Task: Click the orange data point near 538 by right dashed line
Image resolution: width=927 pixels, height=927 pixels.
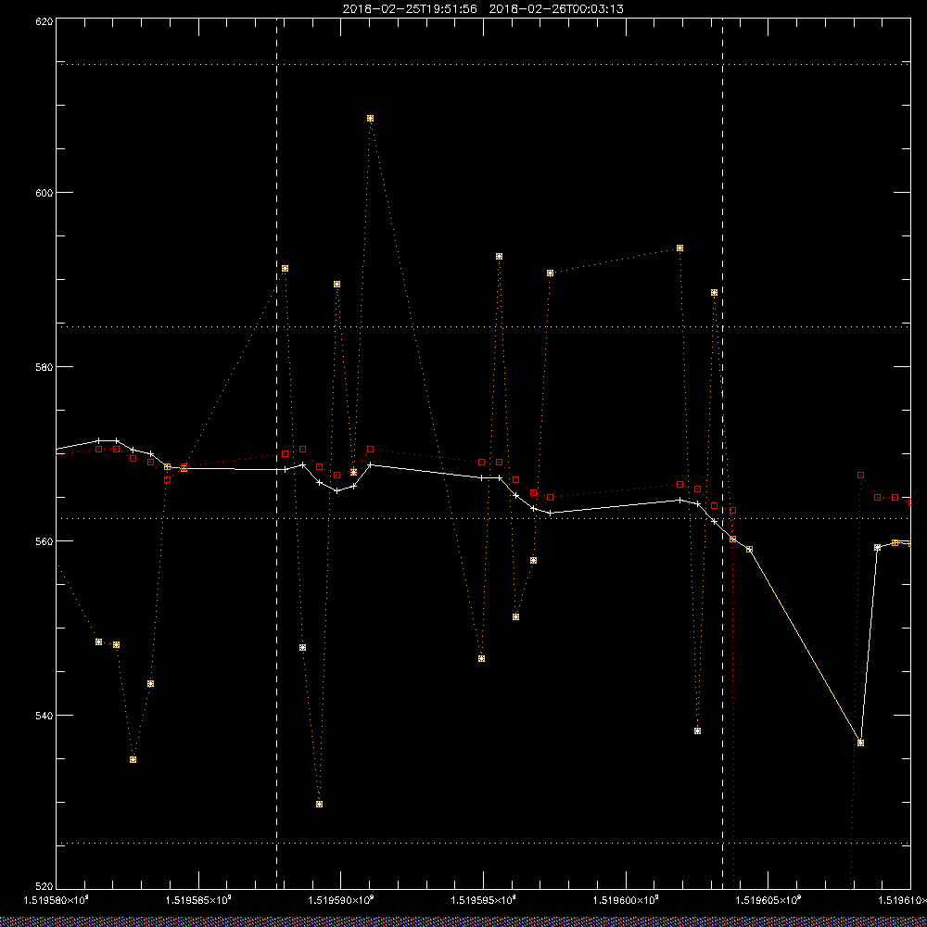Action: (698, 730)
